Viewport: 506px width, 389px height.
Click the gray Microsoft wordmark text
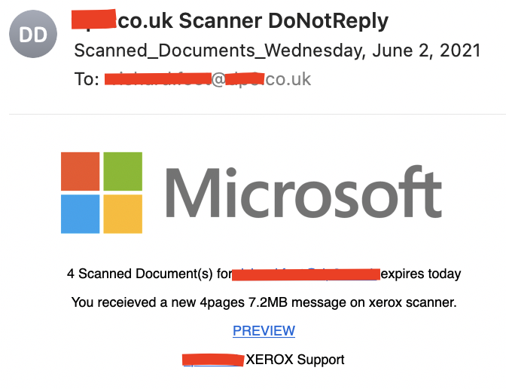303,192
